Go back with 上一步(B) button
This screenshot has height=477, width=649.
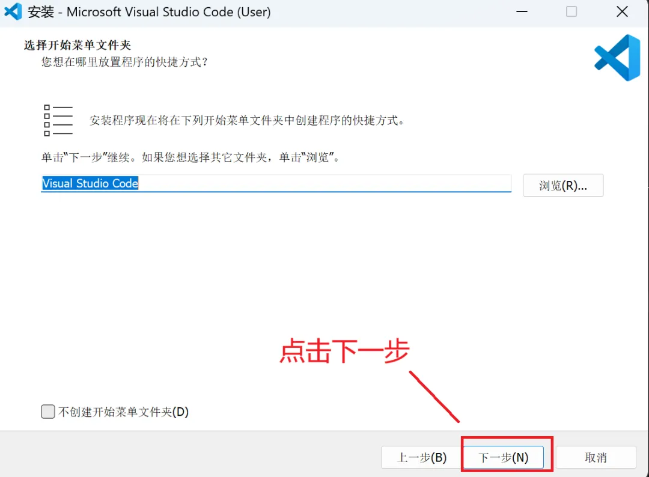click(421, 457)
